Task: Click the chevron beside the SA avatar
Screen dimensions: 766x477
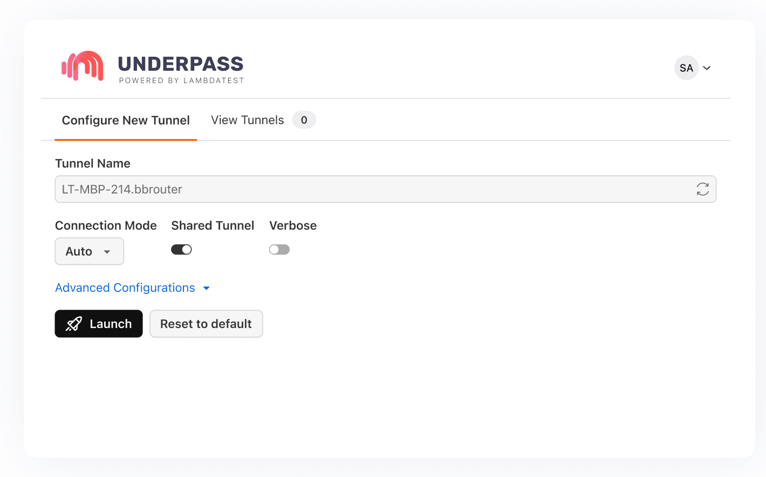Action: [x=707, y=68]
